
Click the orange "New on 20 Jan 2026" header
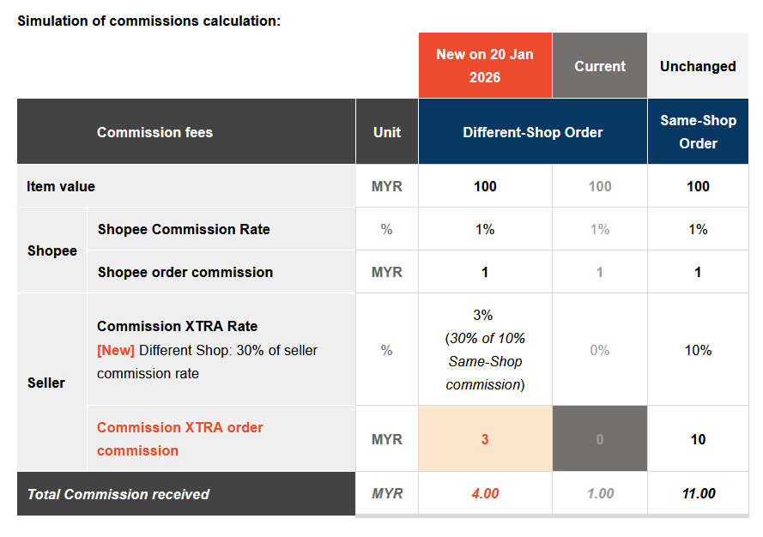[485, 66]
